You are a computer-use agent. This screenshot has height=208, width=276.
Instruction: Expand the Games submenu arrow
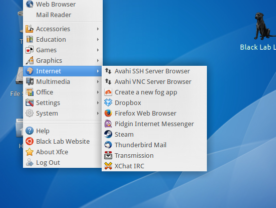click(x=98, y=50)
